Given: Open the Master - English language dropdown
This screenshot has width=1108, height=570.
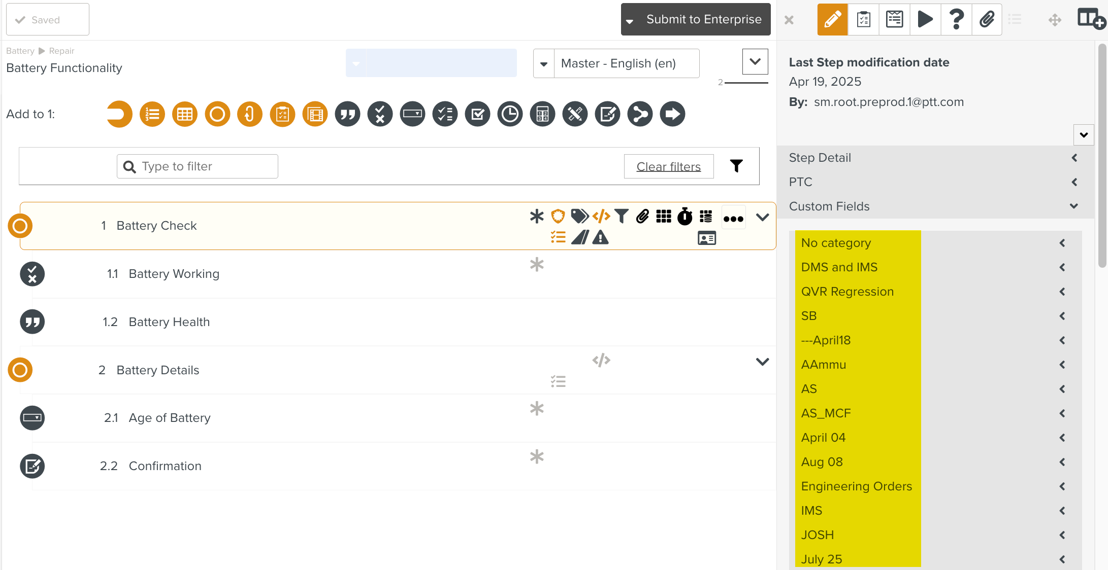Looking at the screenshot, I should tap(616, 63).
